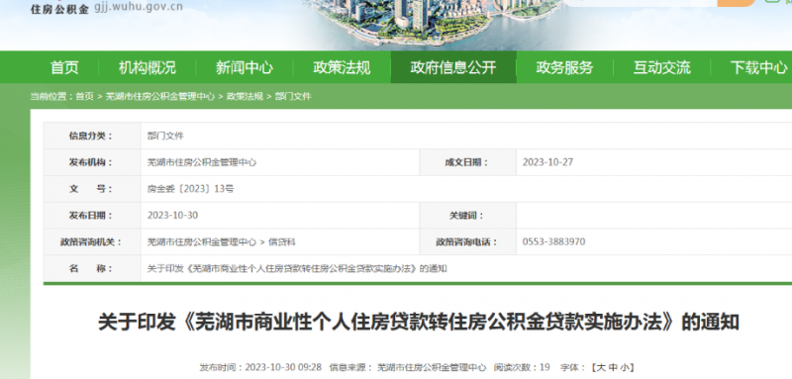Viewport: 792px width, 379px height.
Task: Click 政策法规 breadcrumb link
Action: (245, 96)
